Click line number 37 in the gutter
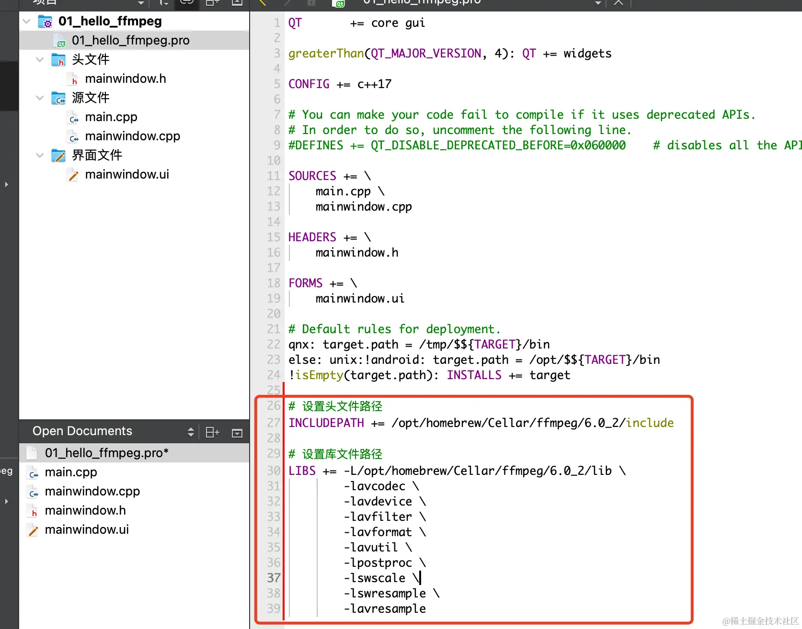 tap(274, 578)
